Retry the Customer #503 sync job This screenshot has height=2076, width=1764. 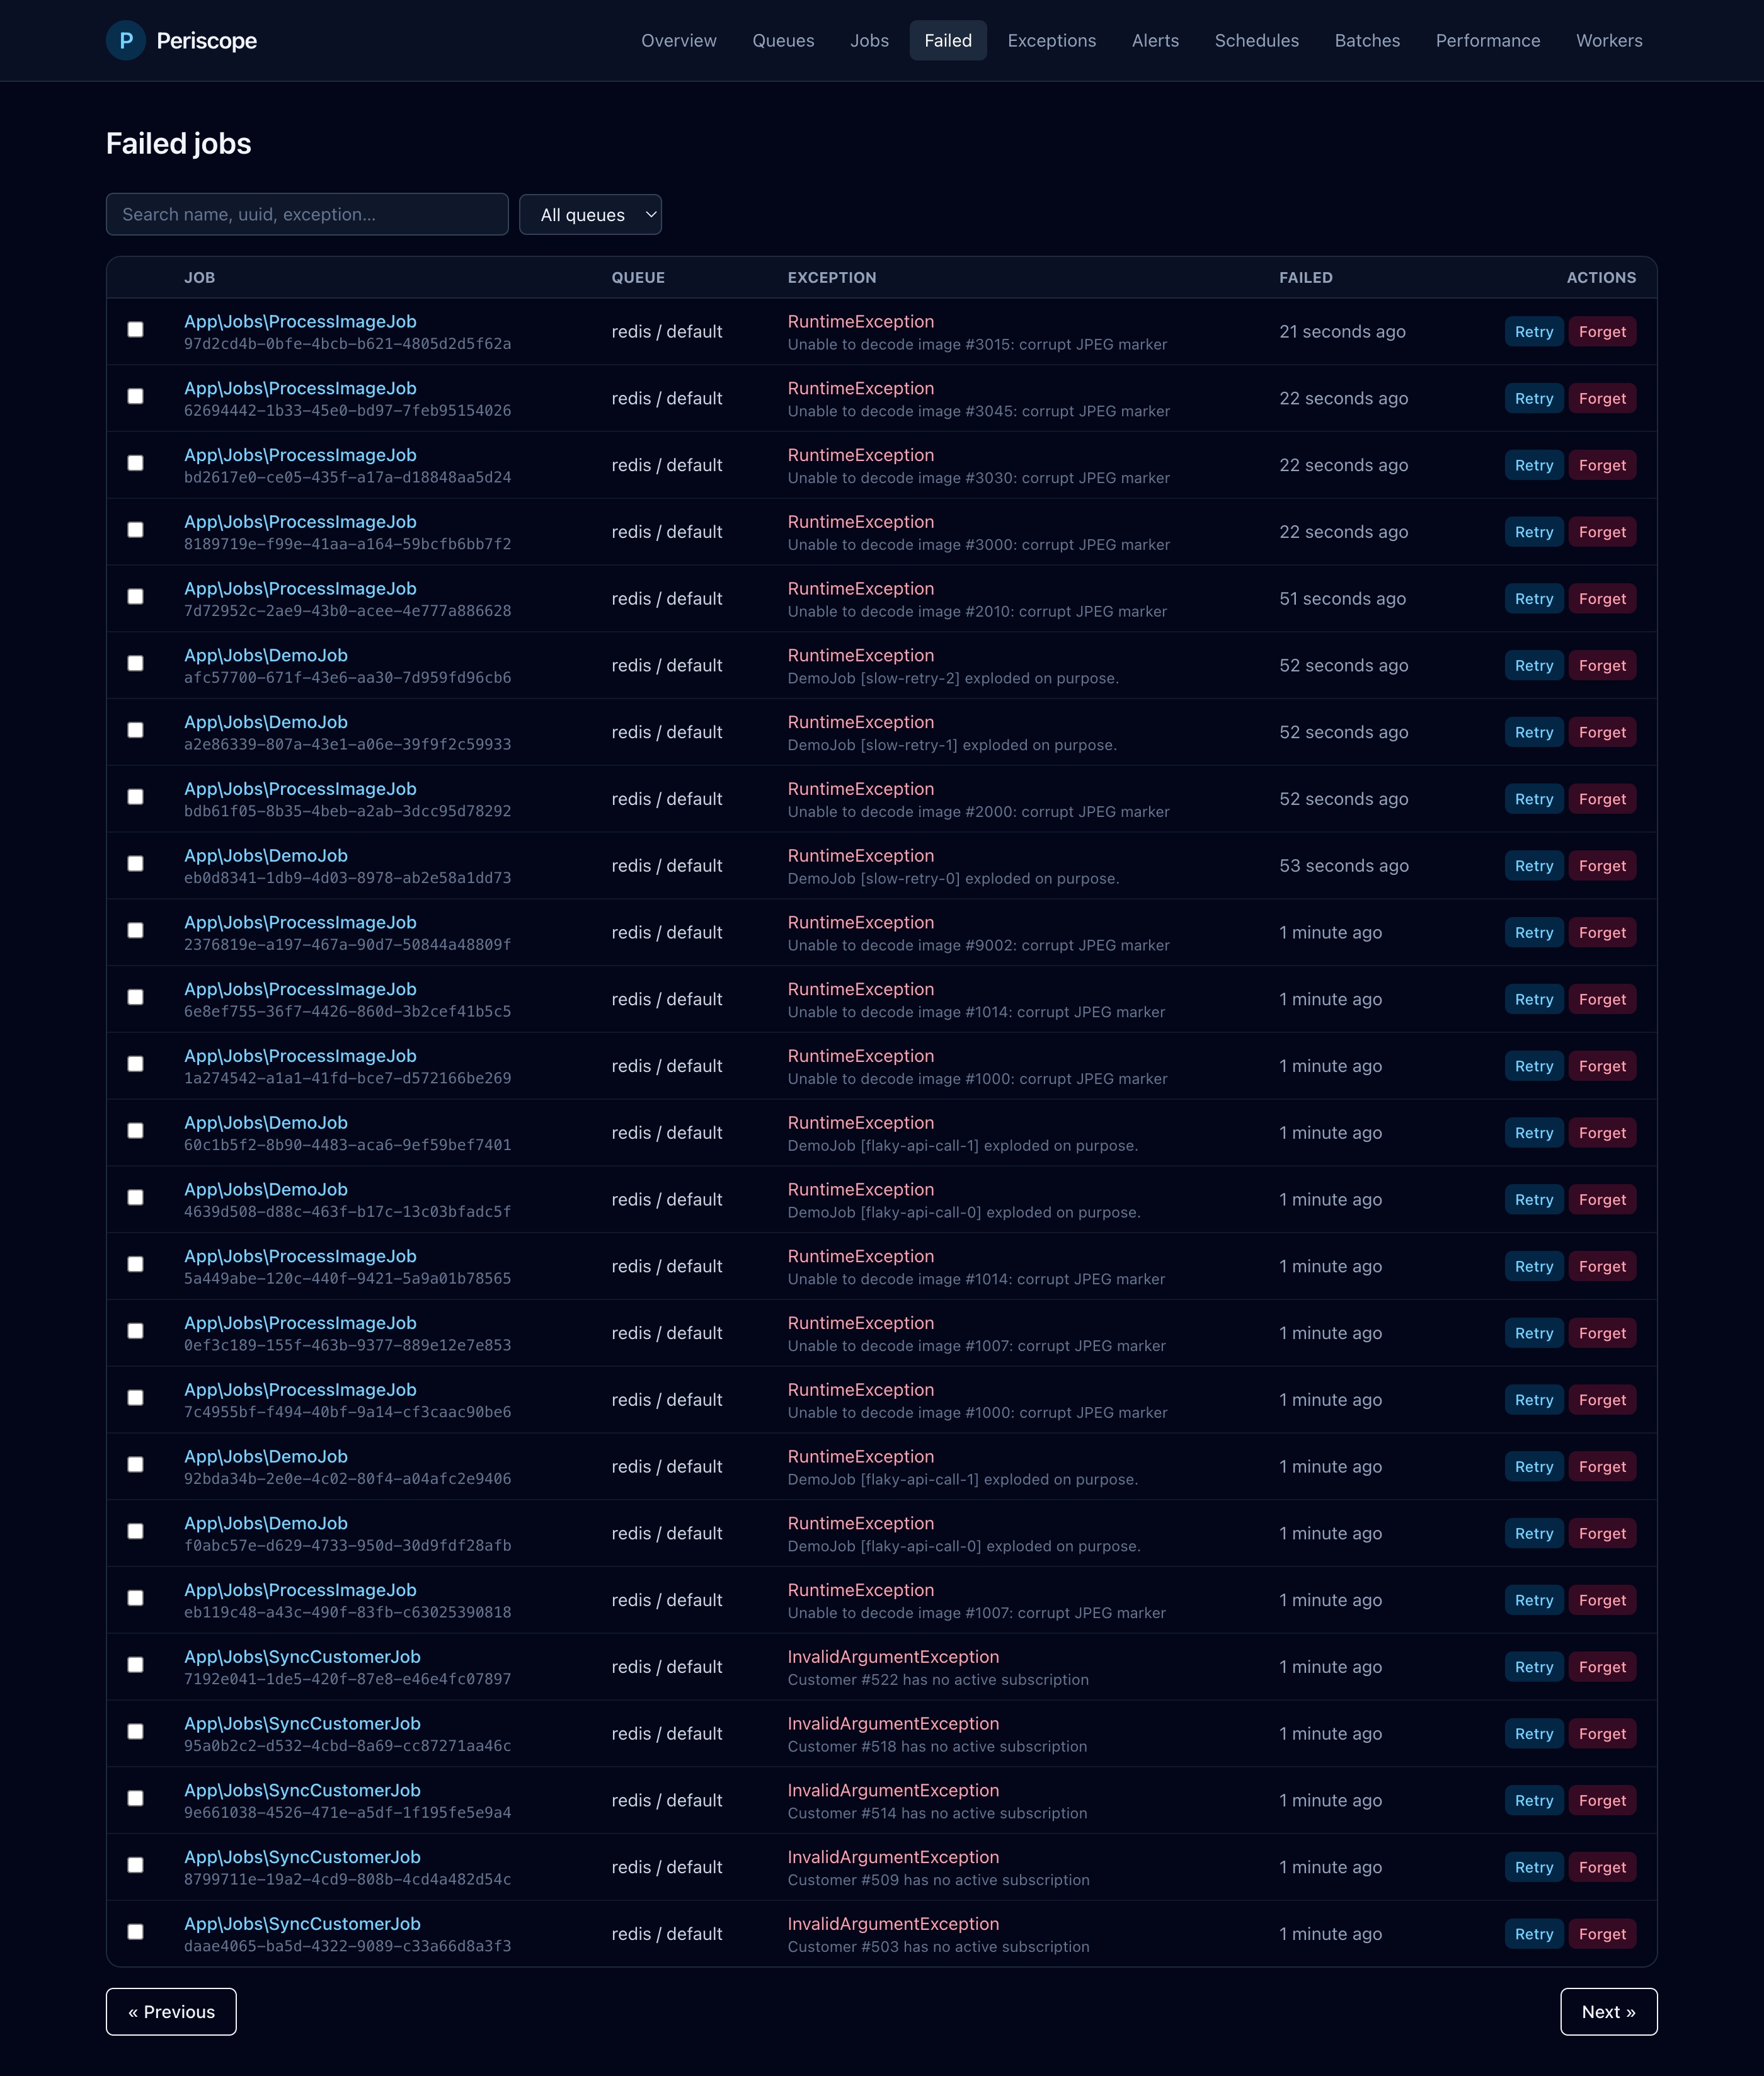1533,1934
